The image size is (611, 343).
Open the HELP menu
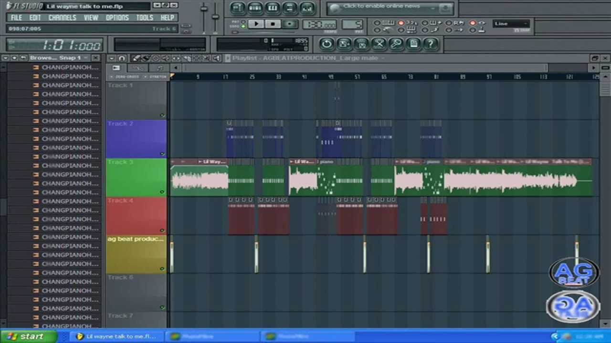(x=167, y=18)
